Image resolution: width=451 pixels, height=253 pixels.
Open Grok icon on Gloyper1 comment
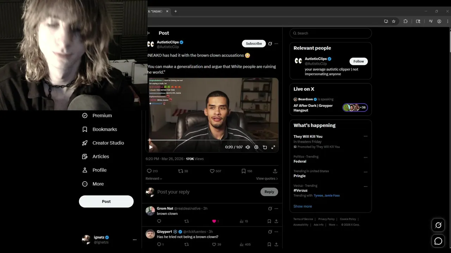(270, 232)
